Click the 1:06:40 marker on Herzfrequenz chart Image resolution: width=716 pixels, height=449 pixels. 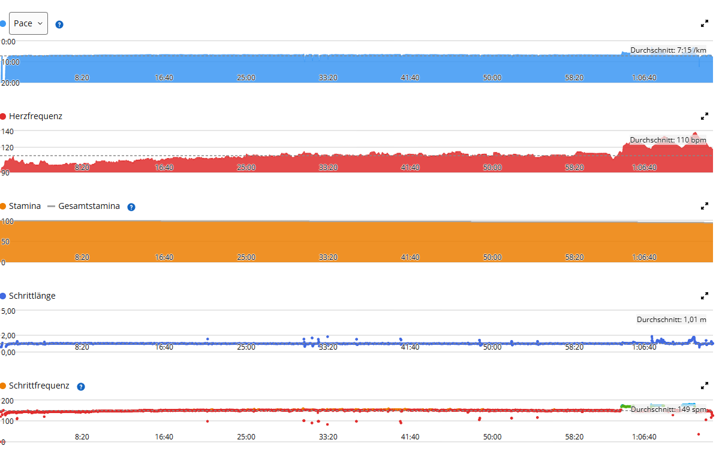point(644,167)
